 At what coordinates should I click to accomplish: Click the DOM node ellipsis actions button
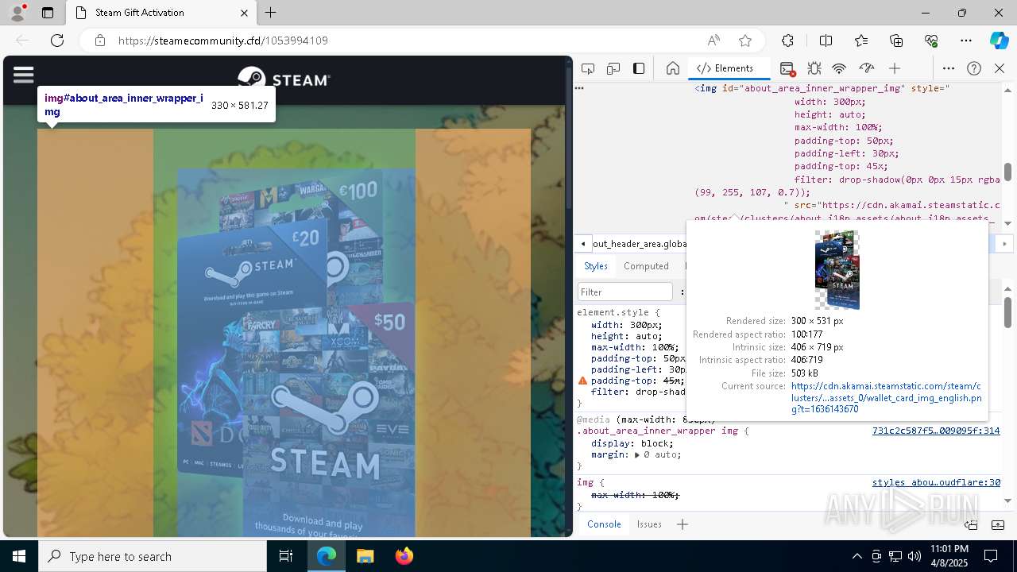[580, 88]
